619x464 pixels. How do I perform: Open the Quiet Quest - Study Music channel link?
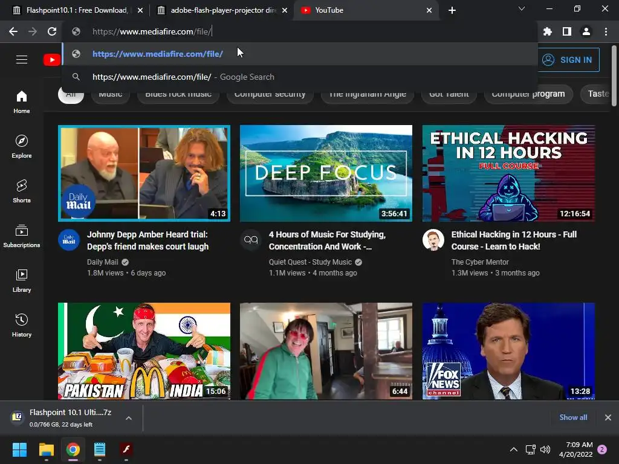310,262
